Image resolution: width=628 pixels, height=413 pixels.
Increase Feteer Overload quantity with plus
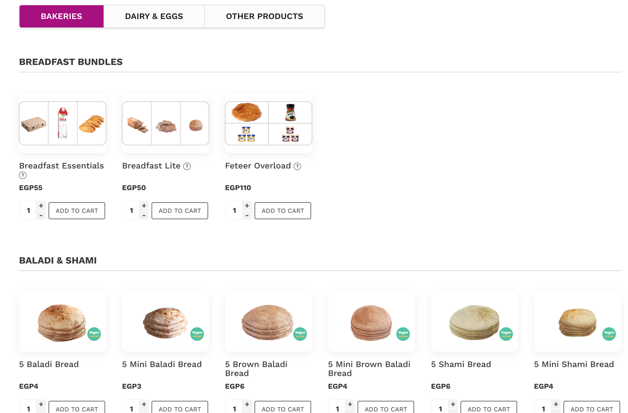247,206
